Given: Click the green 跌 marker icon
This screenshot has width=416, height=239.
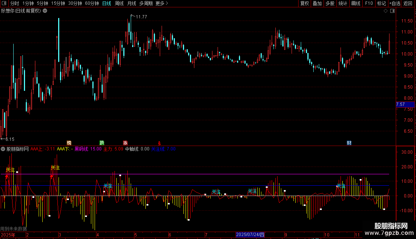Looking at the screenshot, I should [x=102, y=143].
